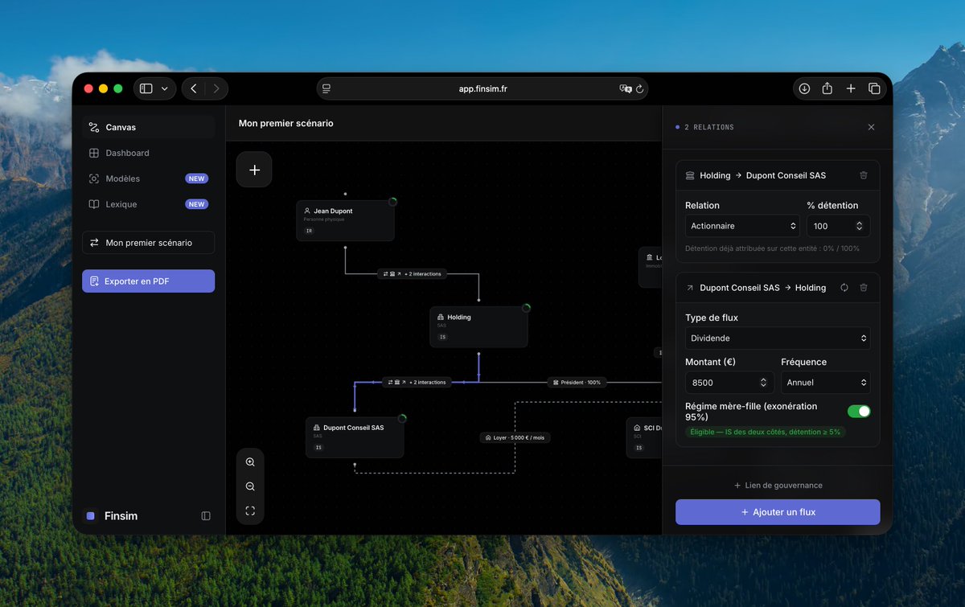Show browser downloads
Viewport: 965px width, 607px height.
[x=804, y=88]
